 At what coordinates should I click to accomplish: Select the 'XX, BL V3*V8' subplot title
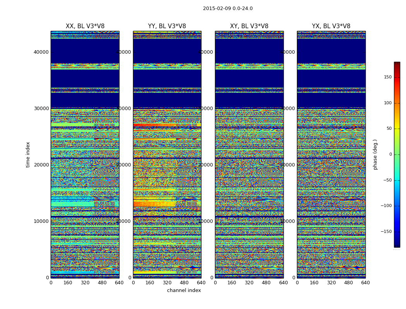tap(85, 26)
